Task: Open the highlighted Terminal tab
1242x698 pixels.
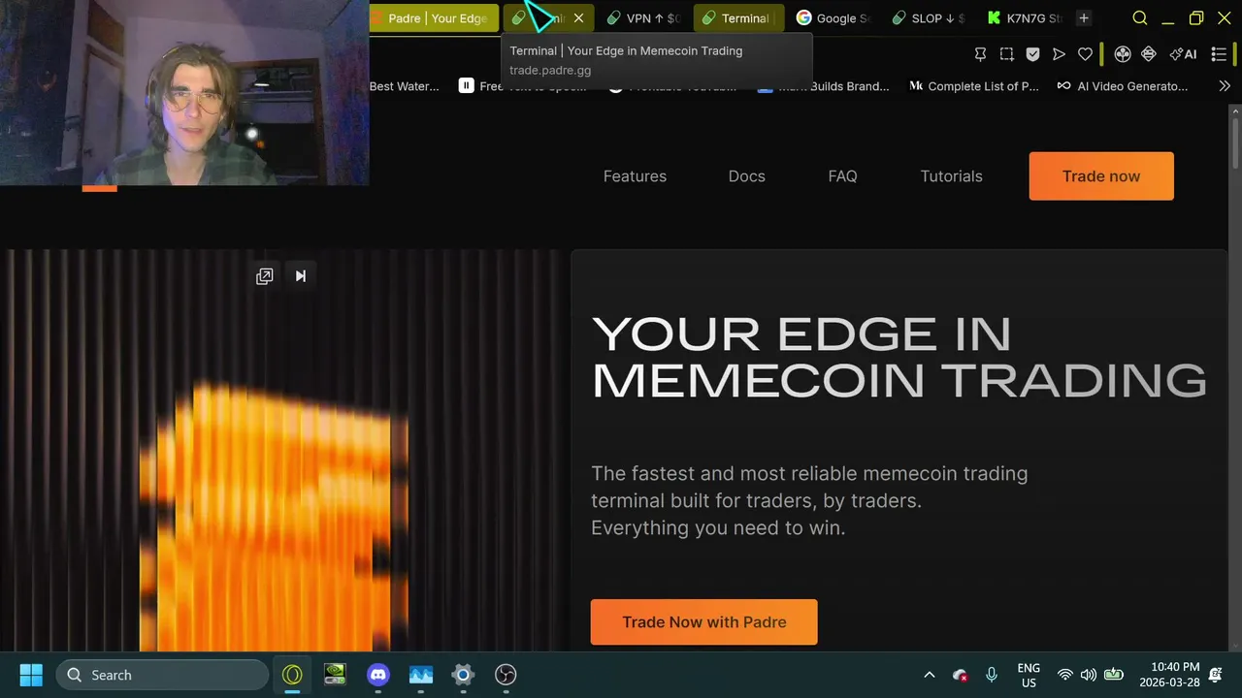Action: 738,17
